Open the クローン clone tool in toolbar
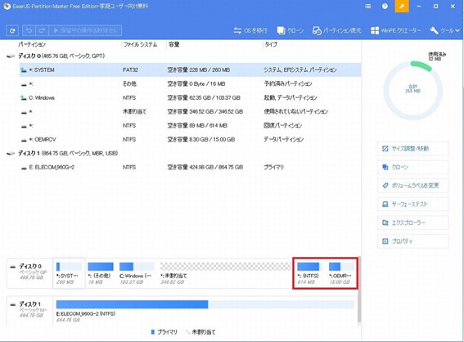The image size is (464, 342). (291, 30)
